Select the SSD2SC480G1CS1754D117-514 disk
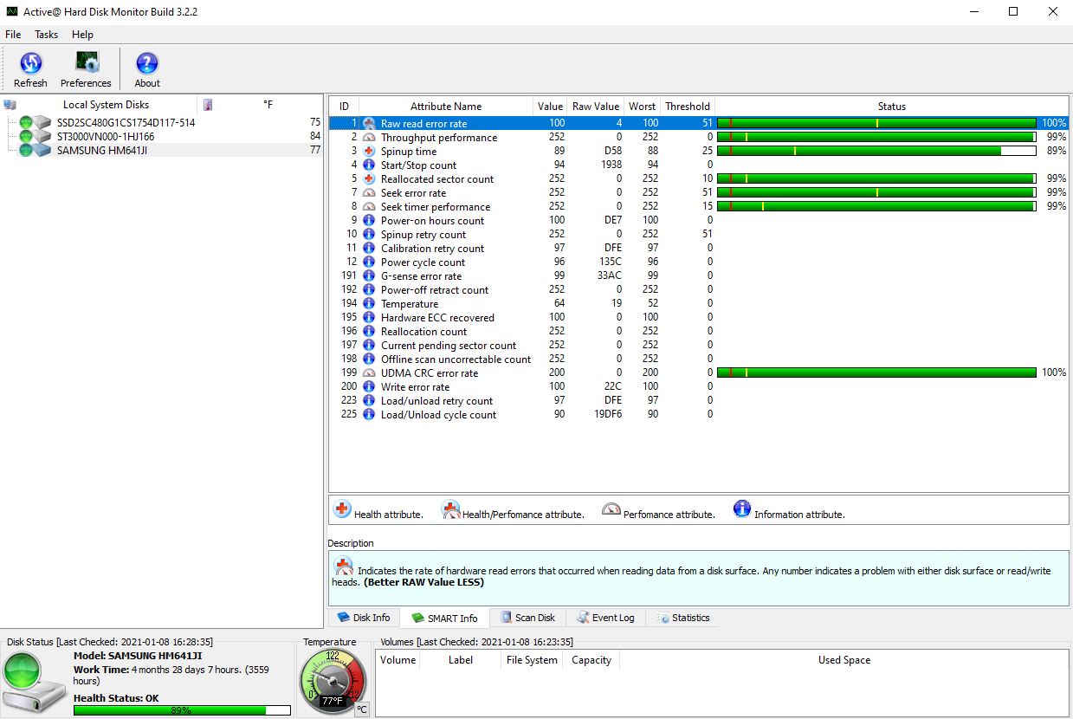Image resolution: width=1073 pixels, height=719 pixels. [x=126, y=122]
